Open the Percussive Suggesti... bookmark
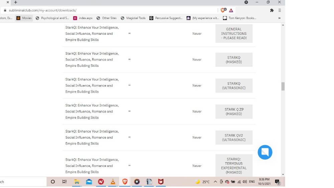This screenshot has height=188, width=334. tap(166, 18)
